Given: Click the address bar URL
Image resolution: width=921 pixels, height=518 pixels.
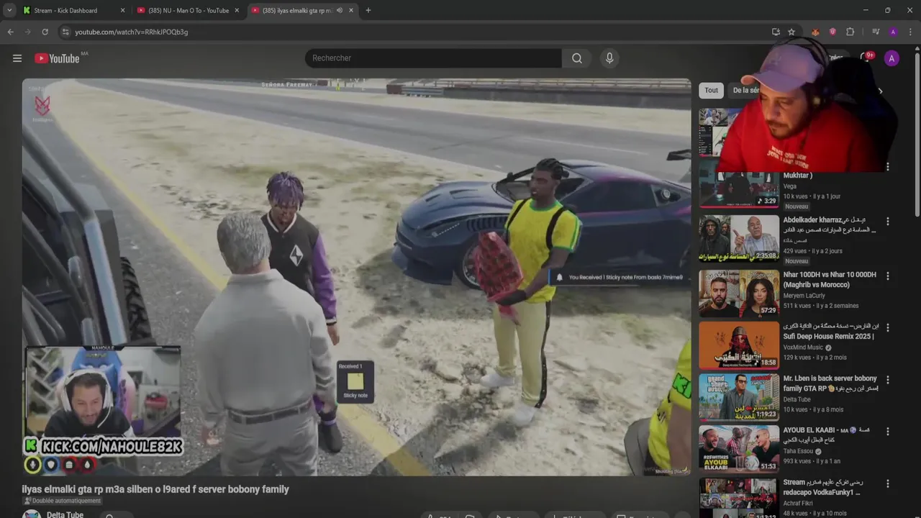Looking at the screenshot, I should (x=132, y=32).
